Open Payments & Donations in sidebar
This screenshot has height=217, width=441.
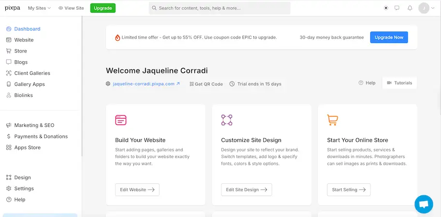pos(37,136)
